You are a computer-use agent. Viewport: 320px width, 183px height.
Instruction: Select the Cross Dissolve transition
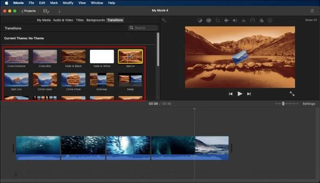16,56
